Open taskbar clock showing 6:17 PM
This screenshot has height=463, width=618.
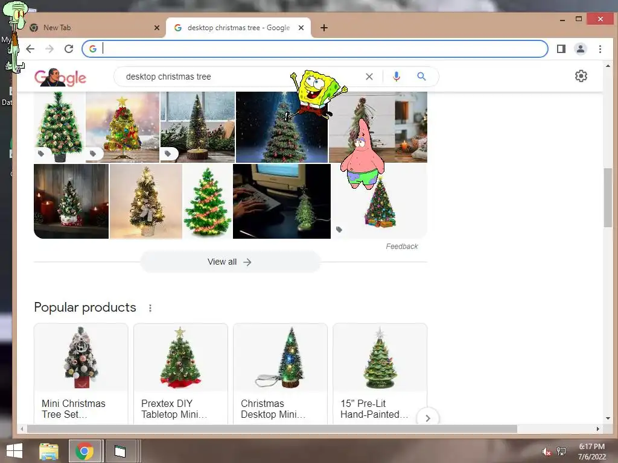coord(591,452)
